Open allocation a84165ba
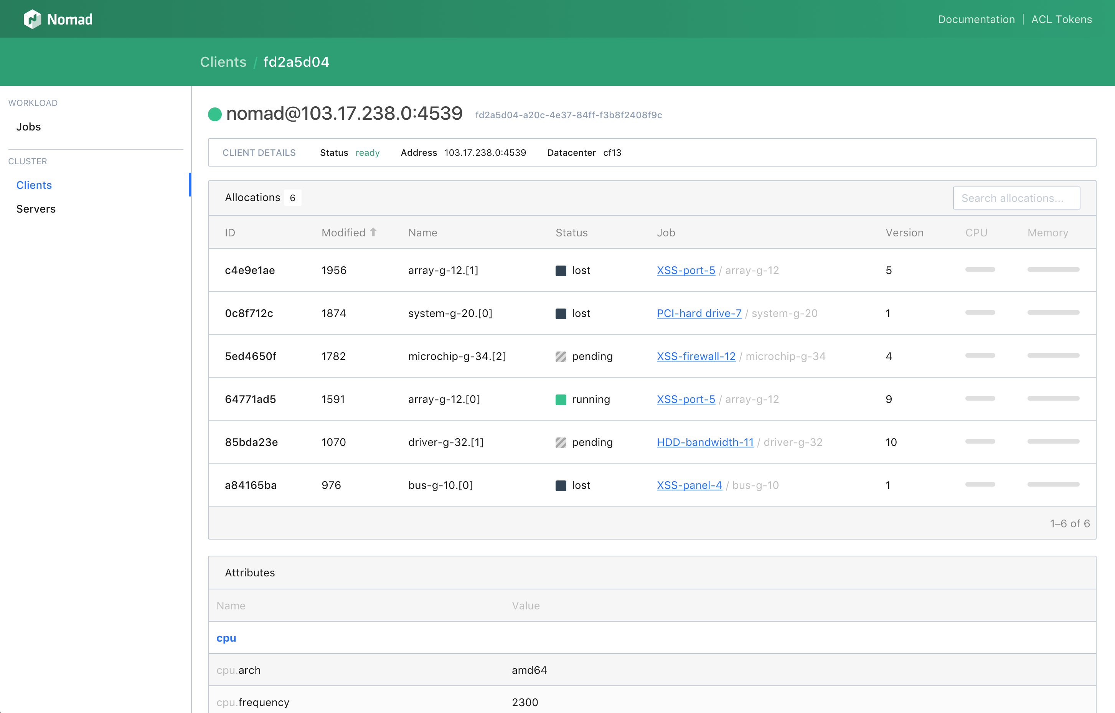The image size is (1115, 713). [251, 485]
